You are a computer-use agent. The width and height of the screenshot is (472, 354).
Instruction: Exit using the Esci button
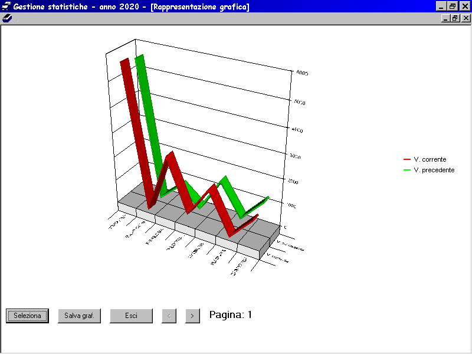tap(131, 316)
